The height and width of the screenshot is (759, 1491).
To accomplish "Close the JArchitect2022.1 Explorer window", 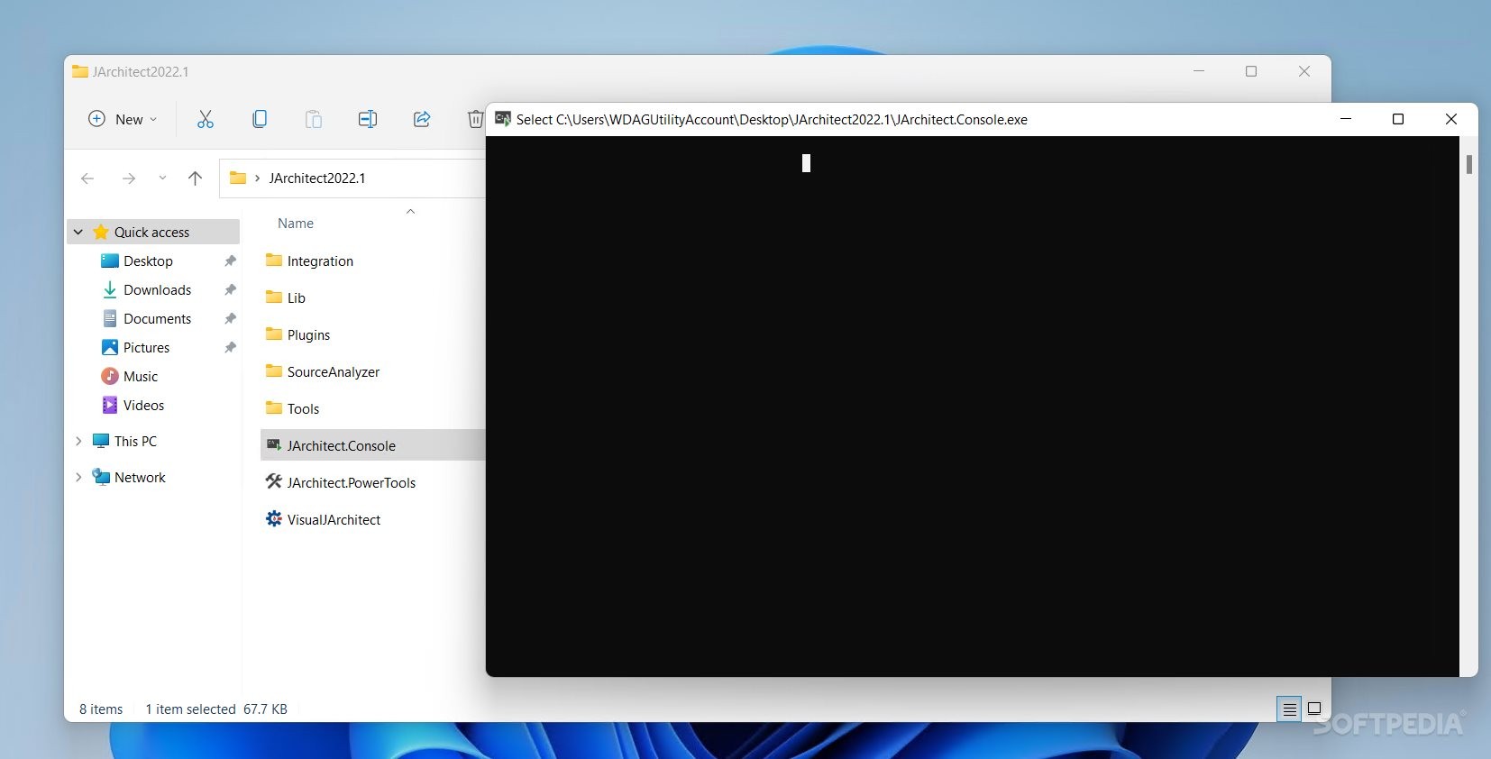I will point(1304,71).
